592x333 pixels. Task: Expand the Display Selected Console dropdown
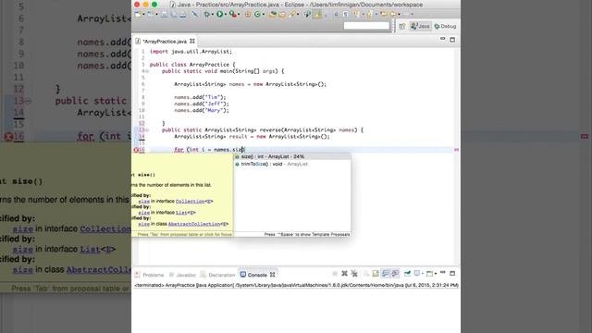tap(423, 274)
